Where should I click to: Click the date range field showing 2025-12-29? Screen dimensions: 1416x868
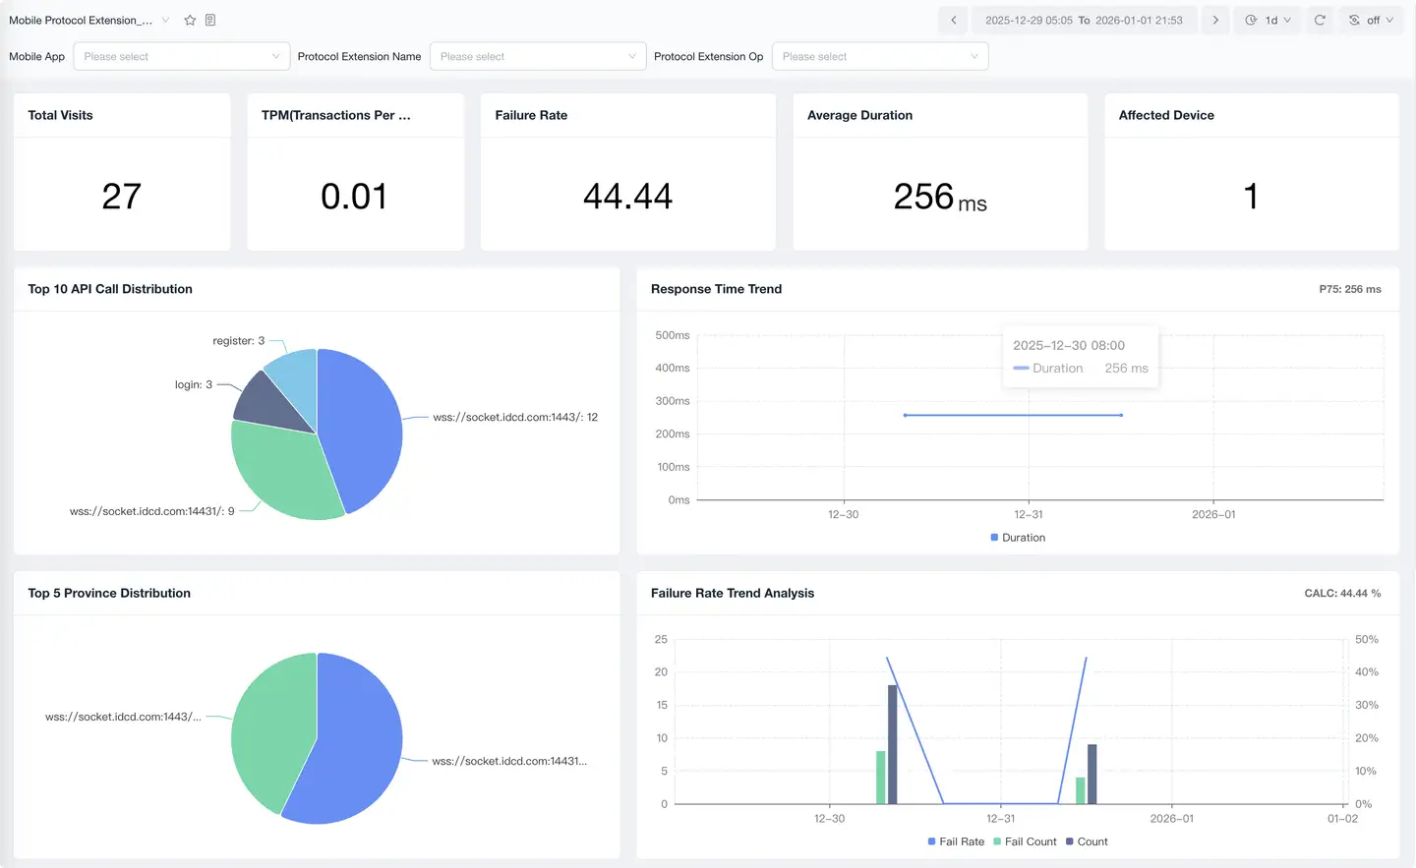tap(1084, 20)
